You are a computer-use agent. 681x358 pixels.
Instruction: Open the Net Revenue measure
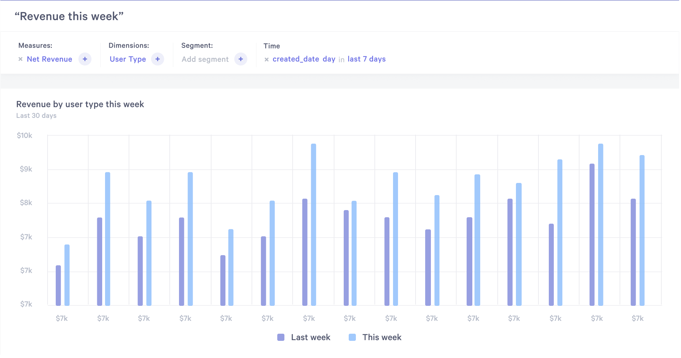49,59
